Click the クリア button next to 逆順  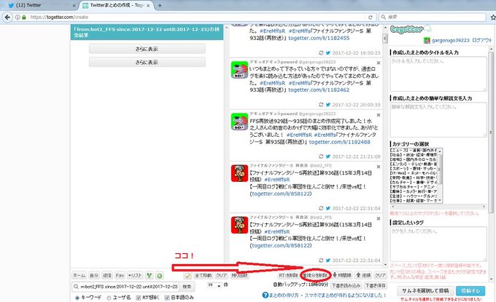[380, 276]
